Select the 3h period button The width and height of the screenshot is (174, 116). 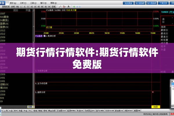49,7
